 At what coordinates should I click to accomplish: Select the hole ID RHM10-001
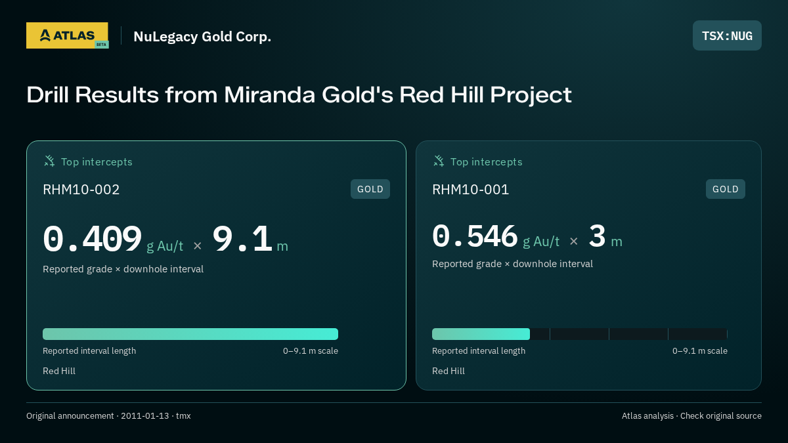pos(471,190)
